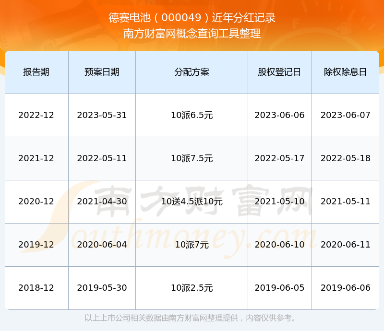Select the 报告期 column header
The image size is (384, 331).
(36, 72)
